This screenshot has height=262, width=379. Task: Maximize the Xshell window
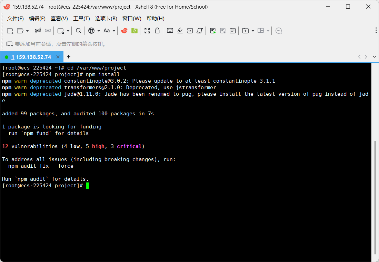tap(348, 7)
